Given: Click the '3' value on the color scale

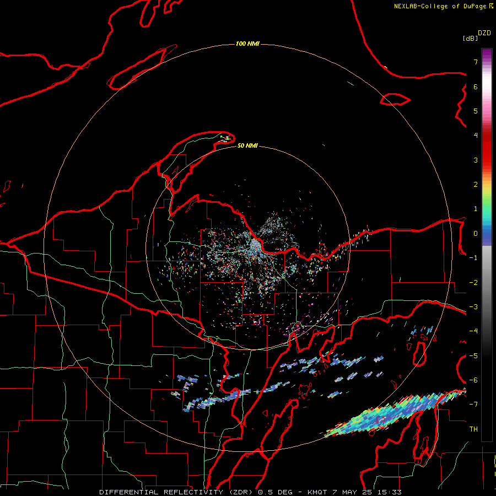Looking at the screenshot, I should [476, 160].
